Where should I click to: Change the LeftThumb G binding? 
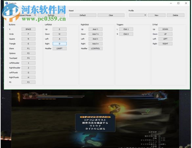[29, 73]
